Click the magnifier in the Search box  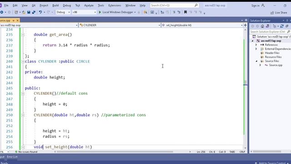[x=196, y=5]
